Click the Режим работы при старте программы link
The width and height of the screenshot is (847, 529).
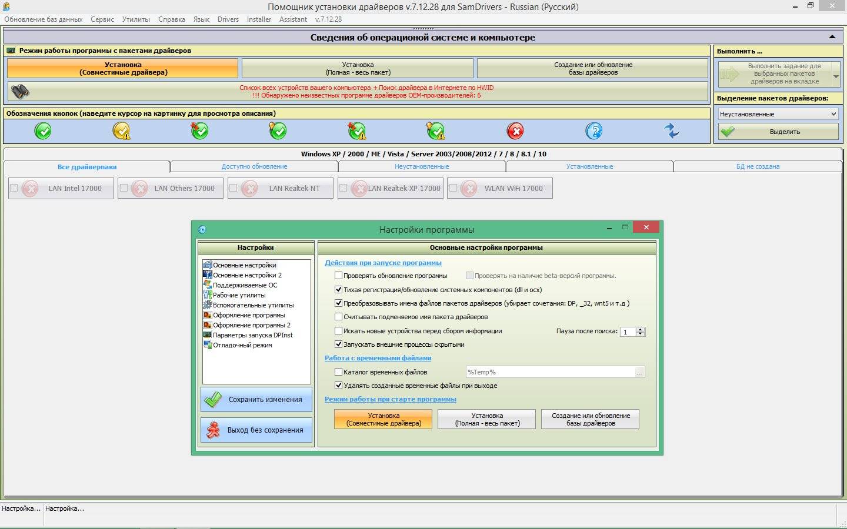click(x=391, y=399)
